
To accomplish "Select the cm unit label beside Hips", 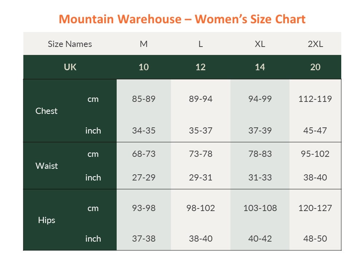I will [93, 208].
